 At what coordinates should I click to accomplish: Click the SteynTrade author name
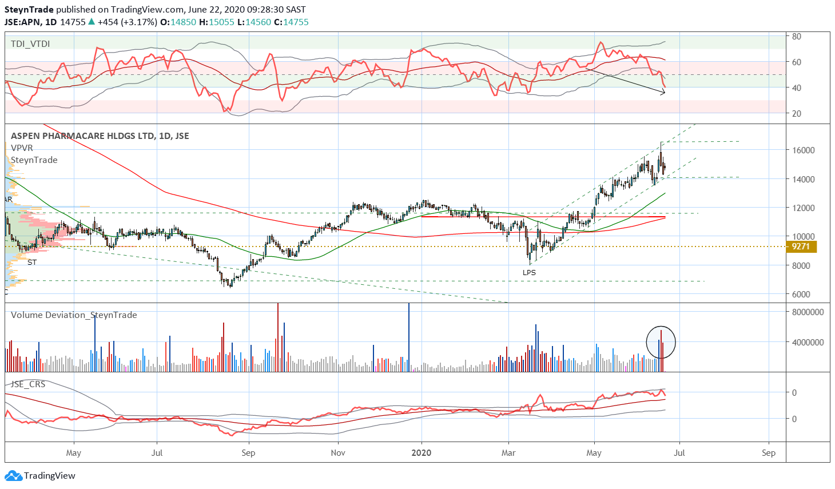coord(29,10)
